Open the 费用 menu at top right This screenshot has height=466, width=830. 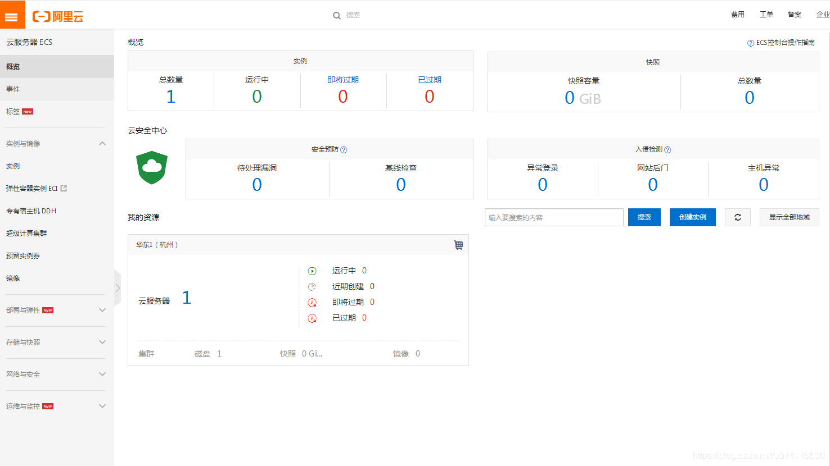737,14
